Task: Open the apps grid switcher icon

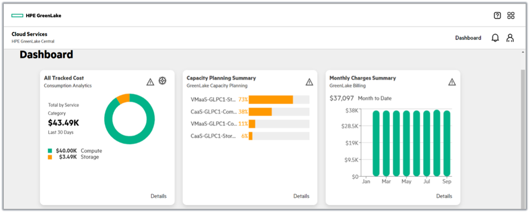Action: tap(511, 16)
